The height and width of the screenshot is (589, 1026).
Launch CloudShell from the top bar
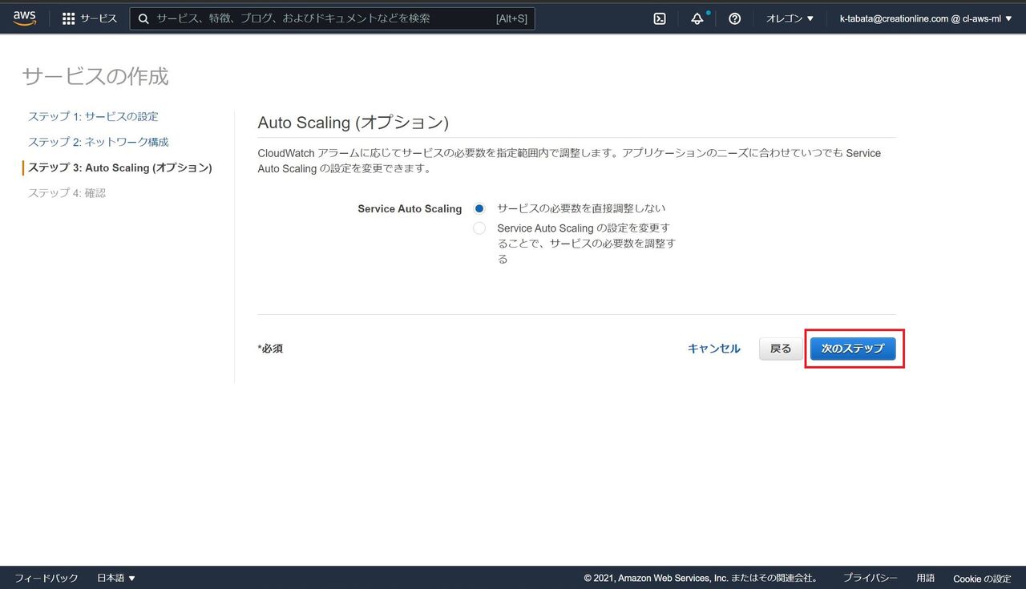point(660,18)
